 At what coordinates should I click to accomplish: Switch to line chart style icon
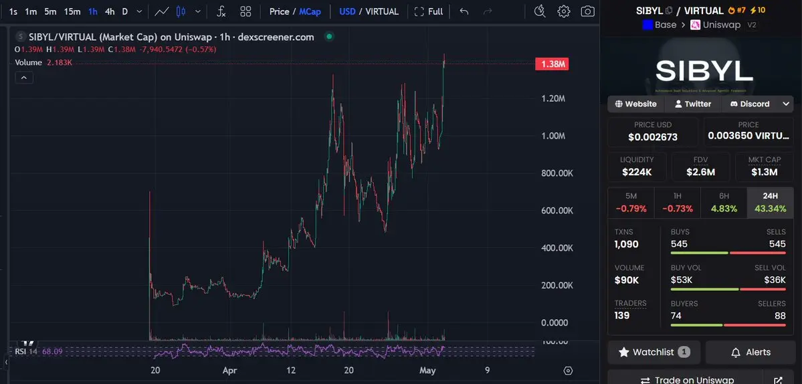pyautogui.click(x=162, y=11)
